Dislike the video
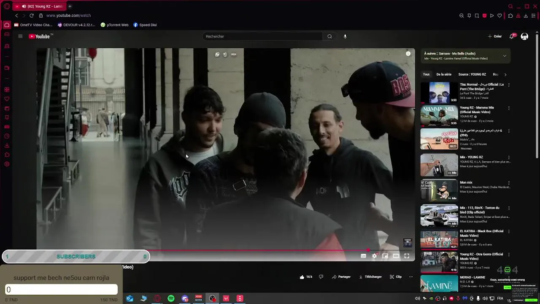540x304 pixels. [x=321, y=277]
